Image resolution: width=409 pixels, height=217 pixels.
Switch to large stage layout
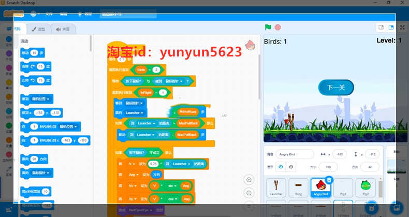[391, 27]
